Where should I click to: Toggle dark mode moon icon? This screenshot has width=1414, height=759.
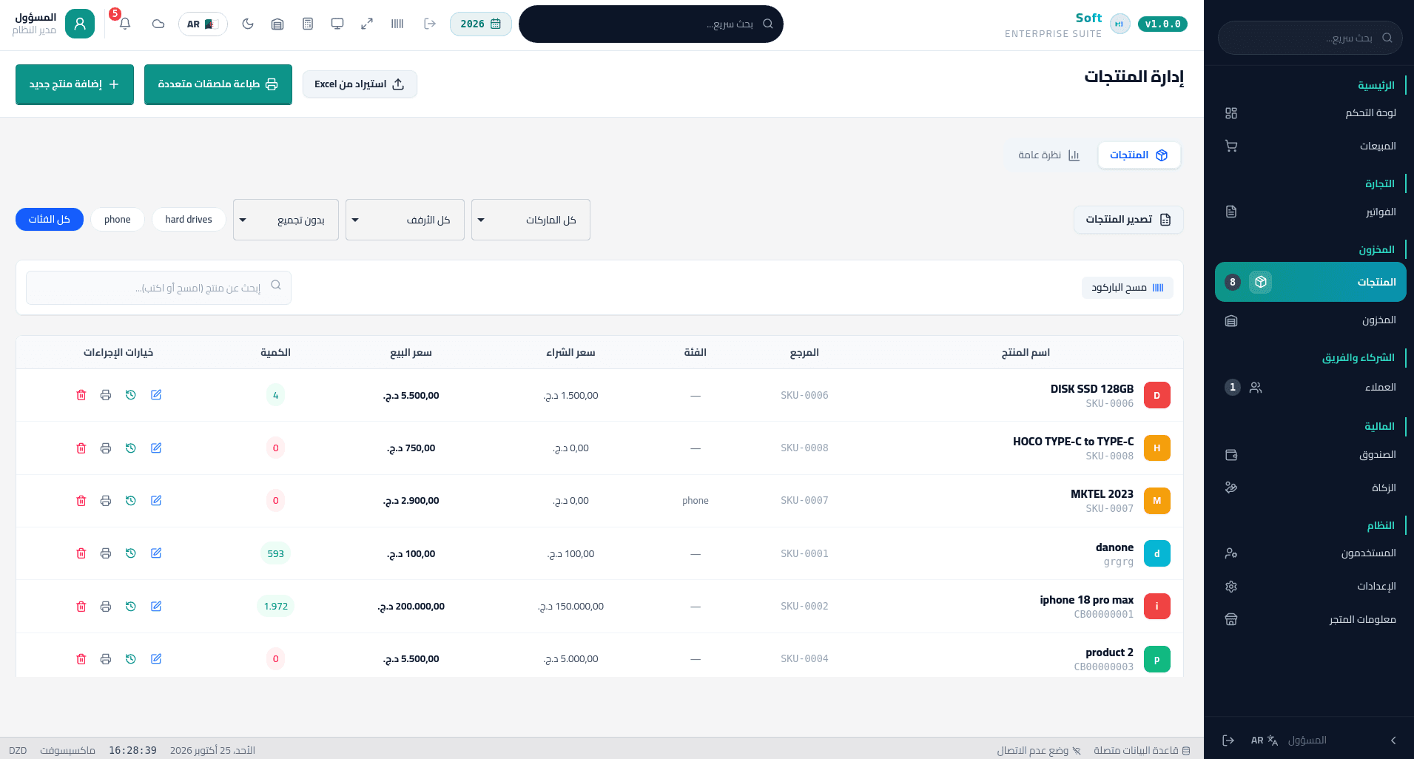point(248,24)
